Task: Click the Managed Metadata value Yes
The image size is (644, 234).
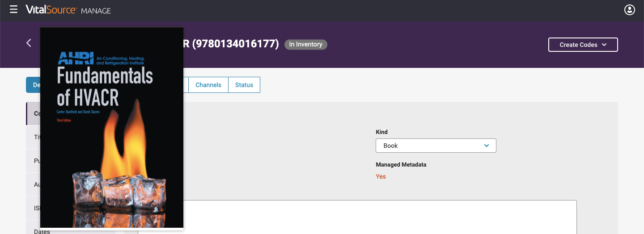Action: point(381,176)
